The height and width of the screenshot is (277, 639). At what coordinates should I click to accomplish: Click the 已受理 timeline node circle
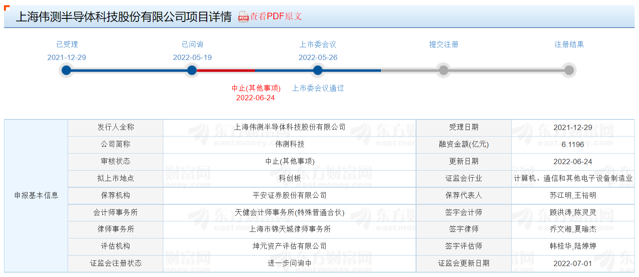coord(67,70)
